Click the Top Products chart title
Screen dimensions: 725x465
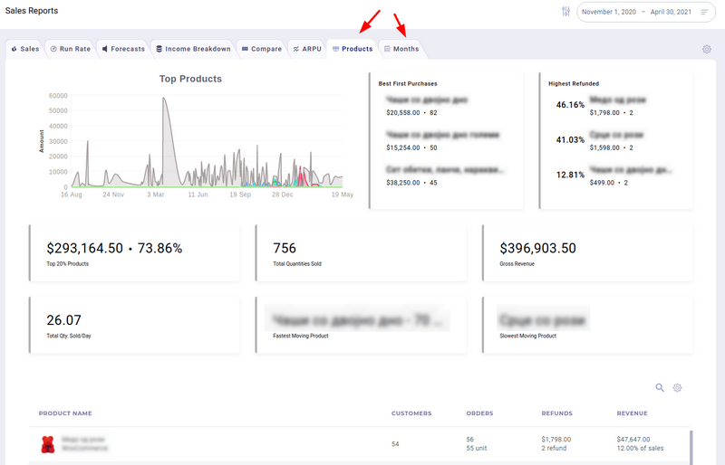point(190,79)
